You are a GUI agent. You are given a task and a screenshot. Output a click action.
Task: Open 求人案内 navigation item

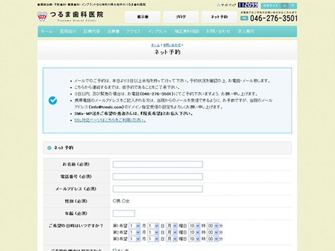click(246, 31)
